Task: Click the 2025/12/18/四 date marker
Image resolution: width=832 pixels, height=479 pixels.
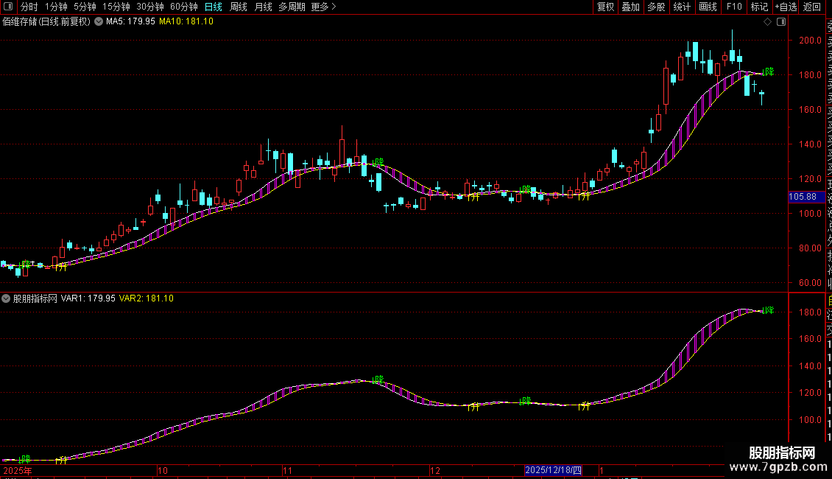Action: 554,470
